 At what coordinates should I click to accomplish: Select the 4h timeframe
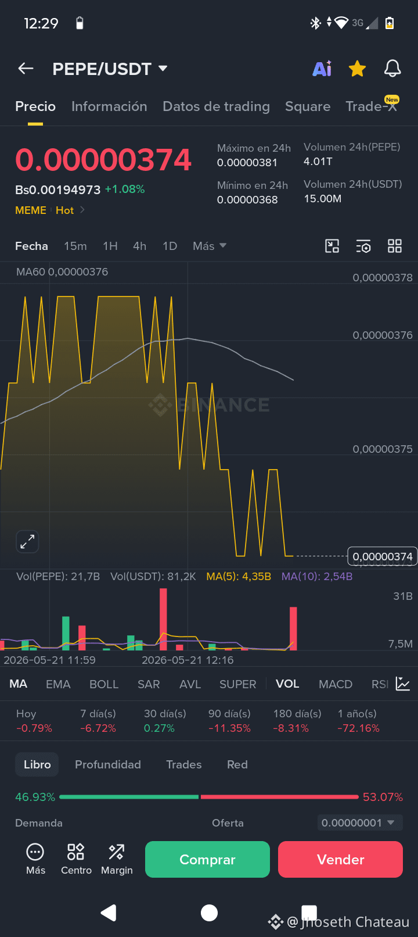coord(139,246)
